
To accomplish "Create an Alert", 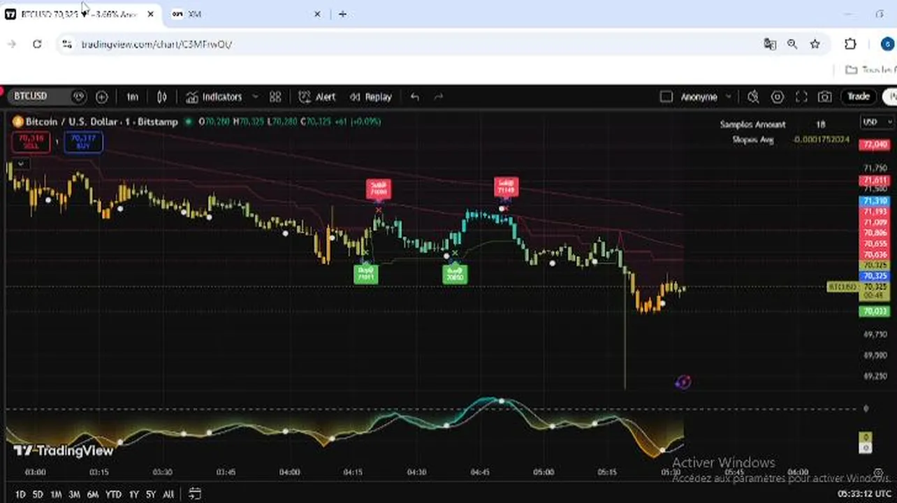I will pos(316,97).
